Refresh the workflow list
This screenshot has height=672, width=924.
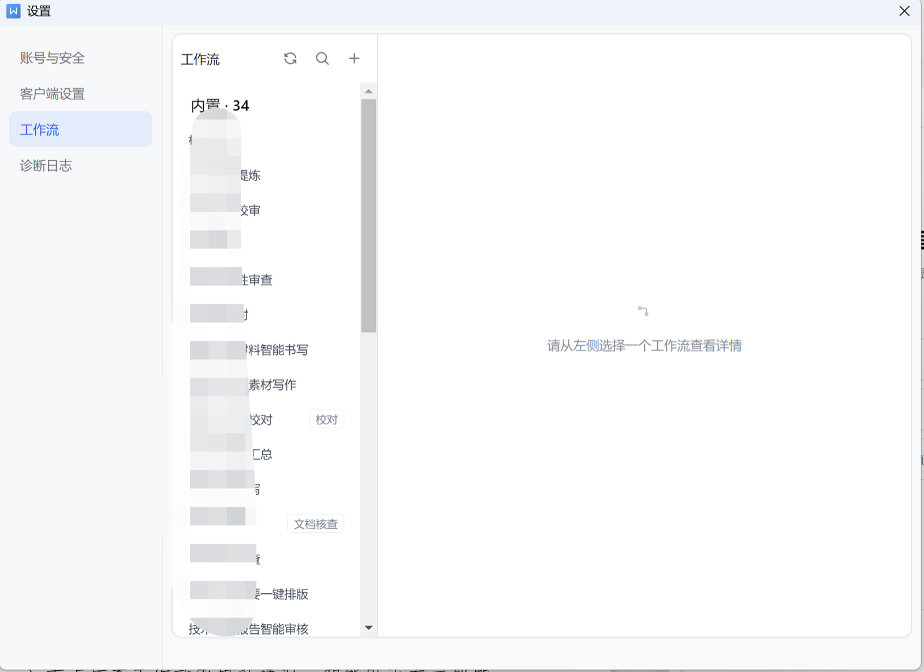(290, 58)
